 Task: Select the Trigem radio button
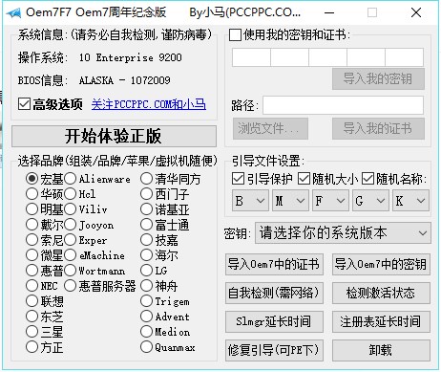[x=146, y=300]
